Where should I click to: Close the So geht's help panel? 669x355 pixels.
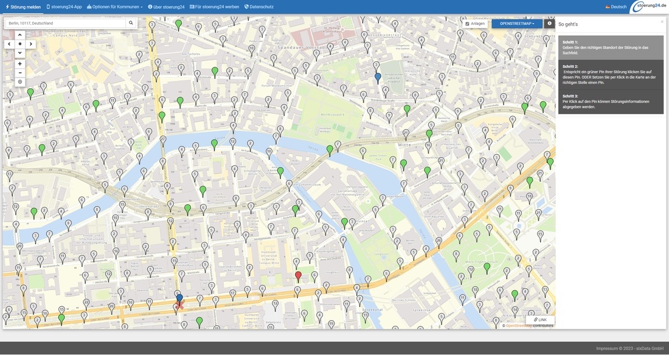(x=662, y=22)
